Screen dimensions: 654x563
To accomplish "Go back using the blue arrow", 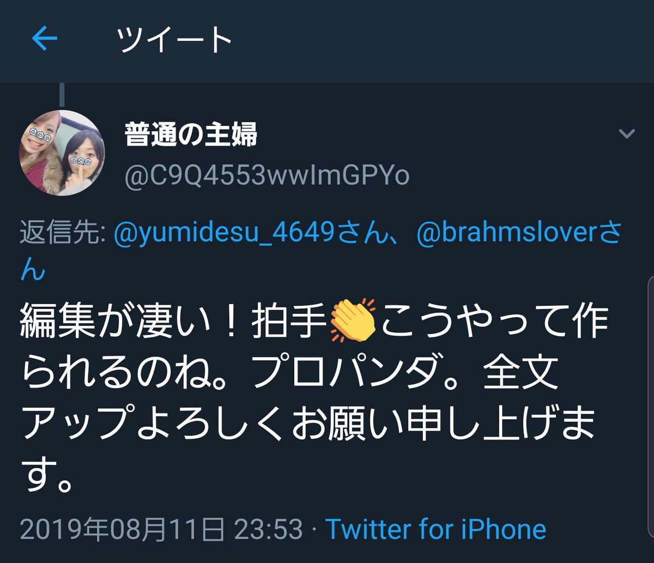I will click(x=45, y=40).
